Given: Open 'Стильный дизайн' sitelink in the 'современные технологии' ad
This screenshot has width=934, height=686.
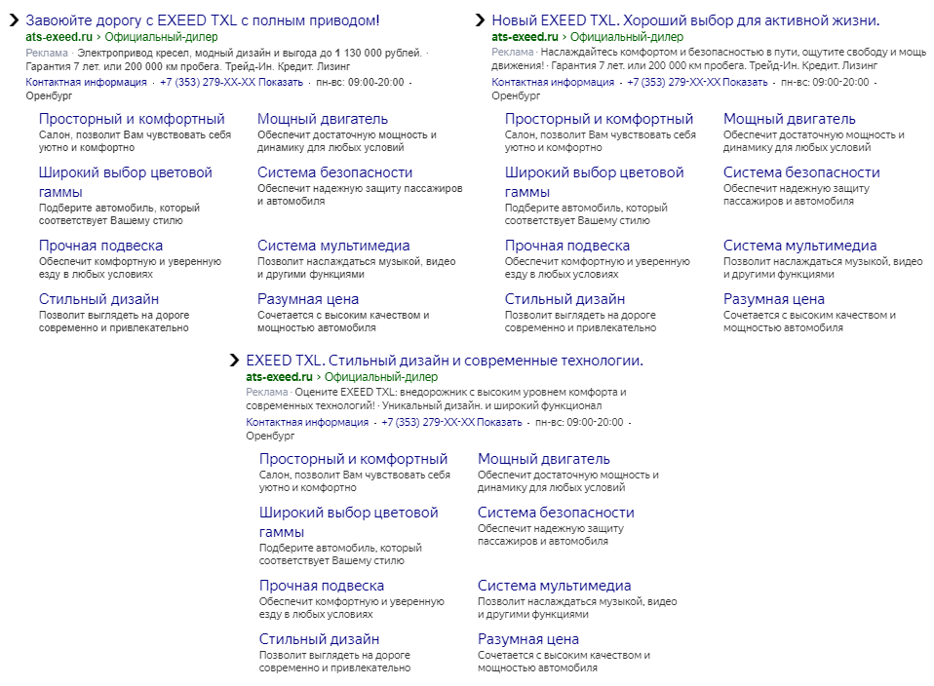Looking at the screenshot, I should pyautogui.click(x=319, y=639).
